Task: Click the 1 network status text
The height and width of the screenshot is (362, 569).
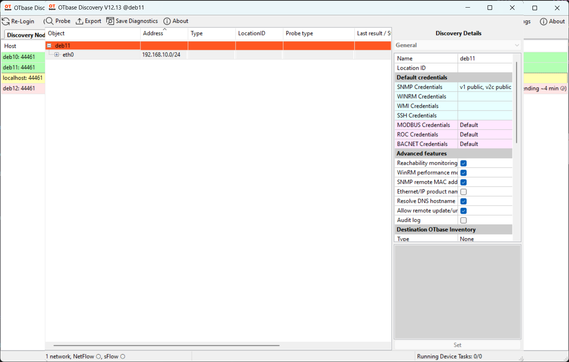Action: [58, 356]
